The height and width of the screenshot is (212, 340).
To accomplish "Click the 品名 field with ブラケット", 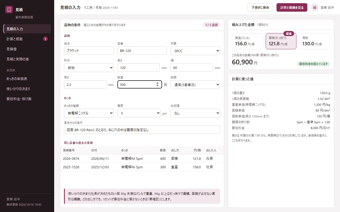I will point(89,51).
